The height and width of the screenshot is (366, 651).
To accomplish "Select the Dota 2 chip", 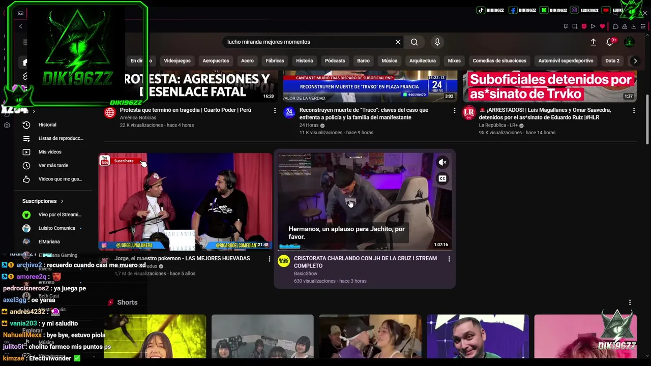I will pyautogui.click(x=612, y=61).
